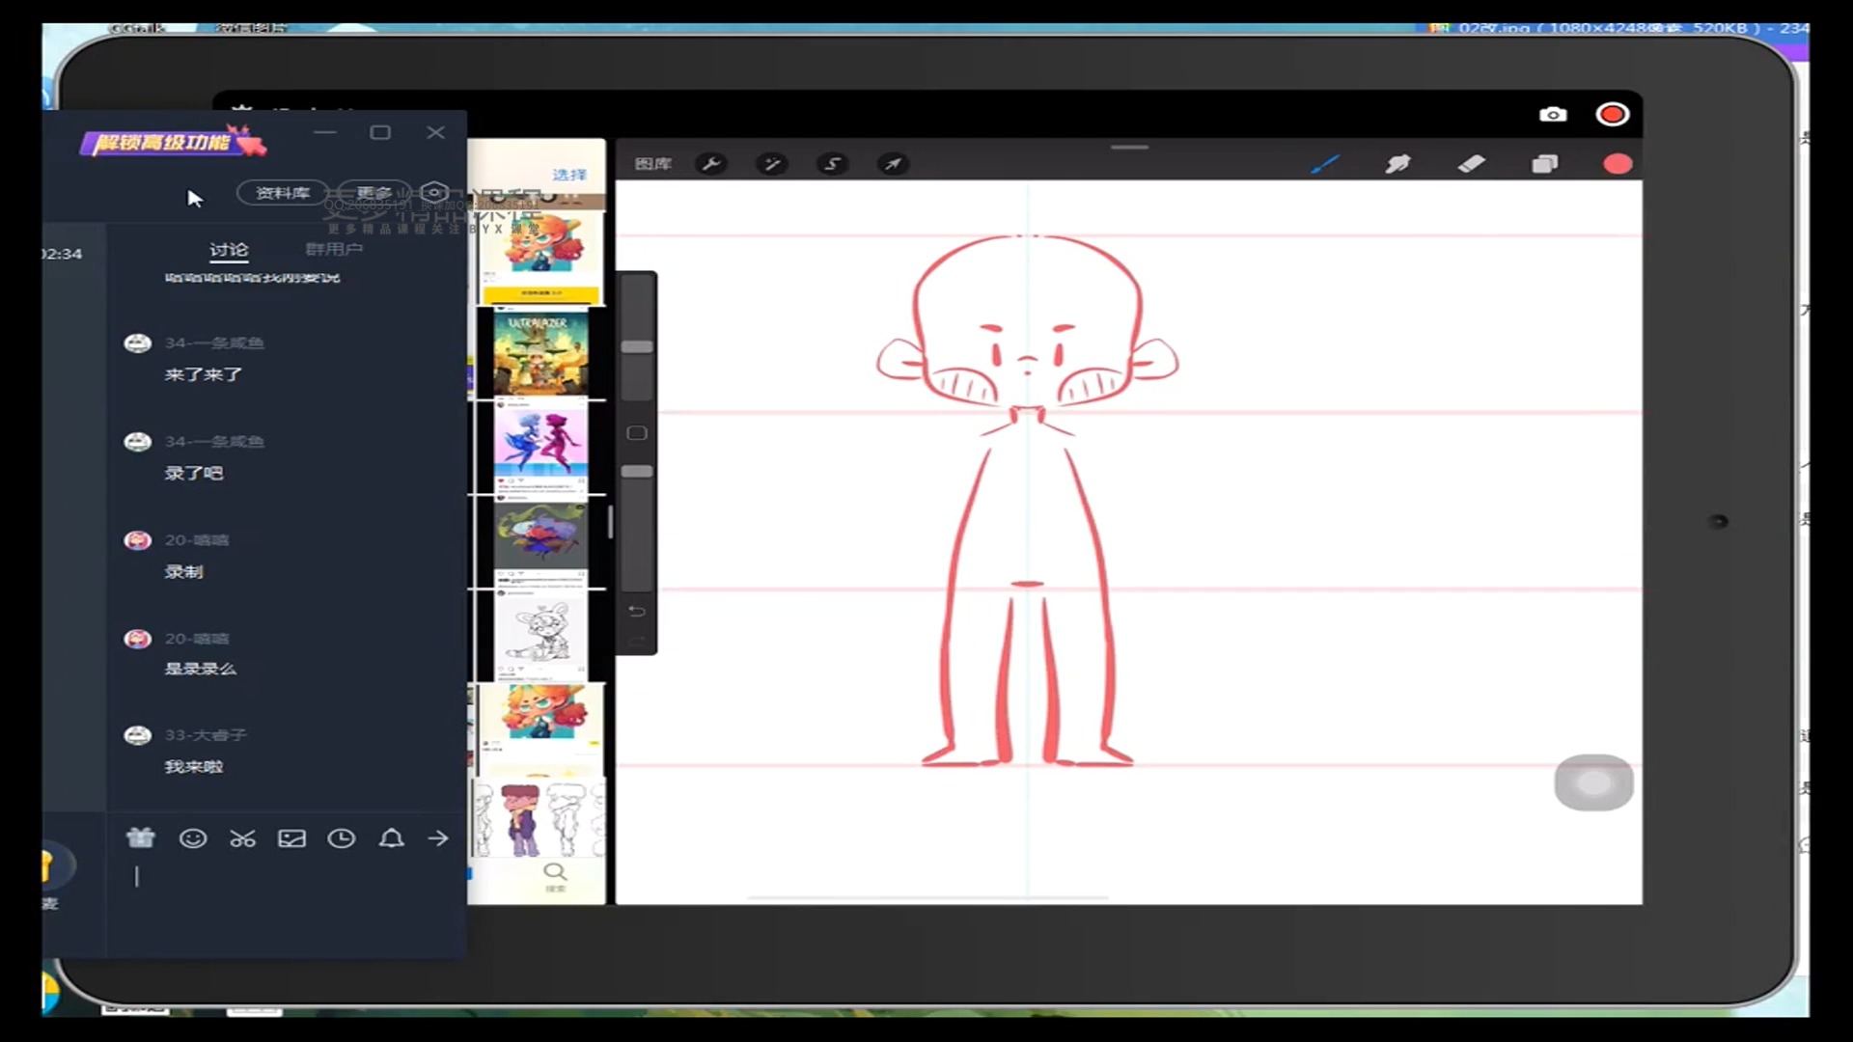Open the Actions wrench menu
Viewport: 1853px width, 1042px height.
pyautogui.click(x=711, y=164)
